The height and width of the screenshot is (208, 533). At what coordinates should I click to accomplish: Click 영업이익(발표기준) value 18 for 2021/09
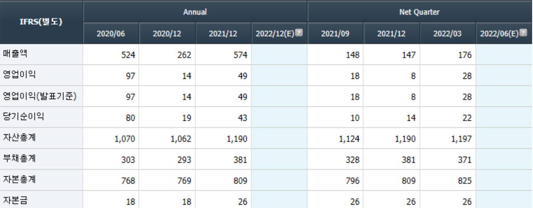pos(355,97)
